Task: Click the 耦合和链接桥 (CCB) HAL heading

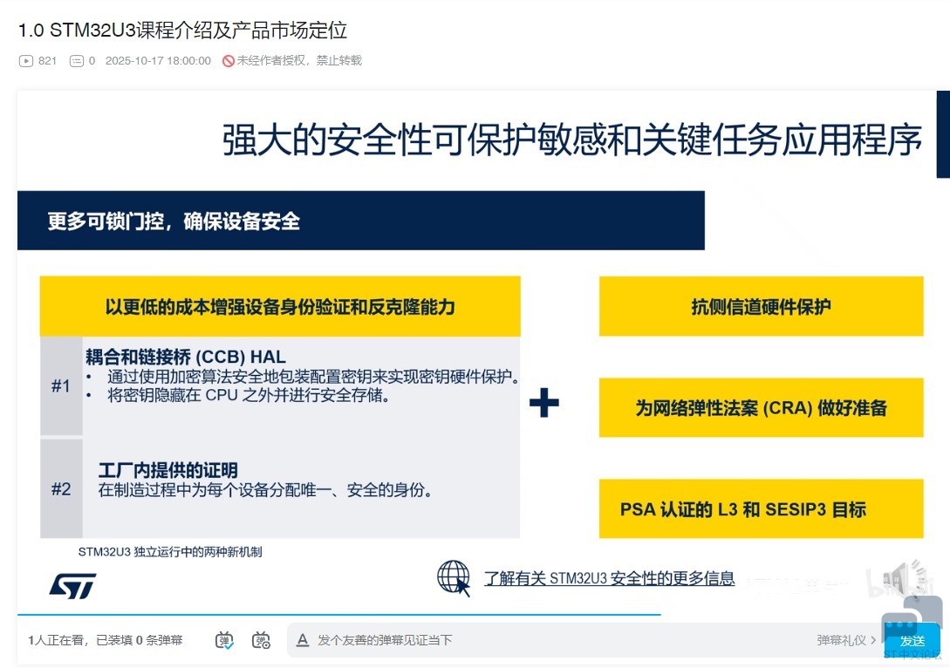Action: pyautogui.click(x=186, y=357)
